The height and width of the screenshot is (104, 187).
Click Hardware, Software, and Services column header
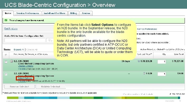31,54
